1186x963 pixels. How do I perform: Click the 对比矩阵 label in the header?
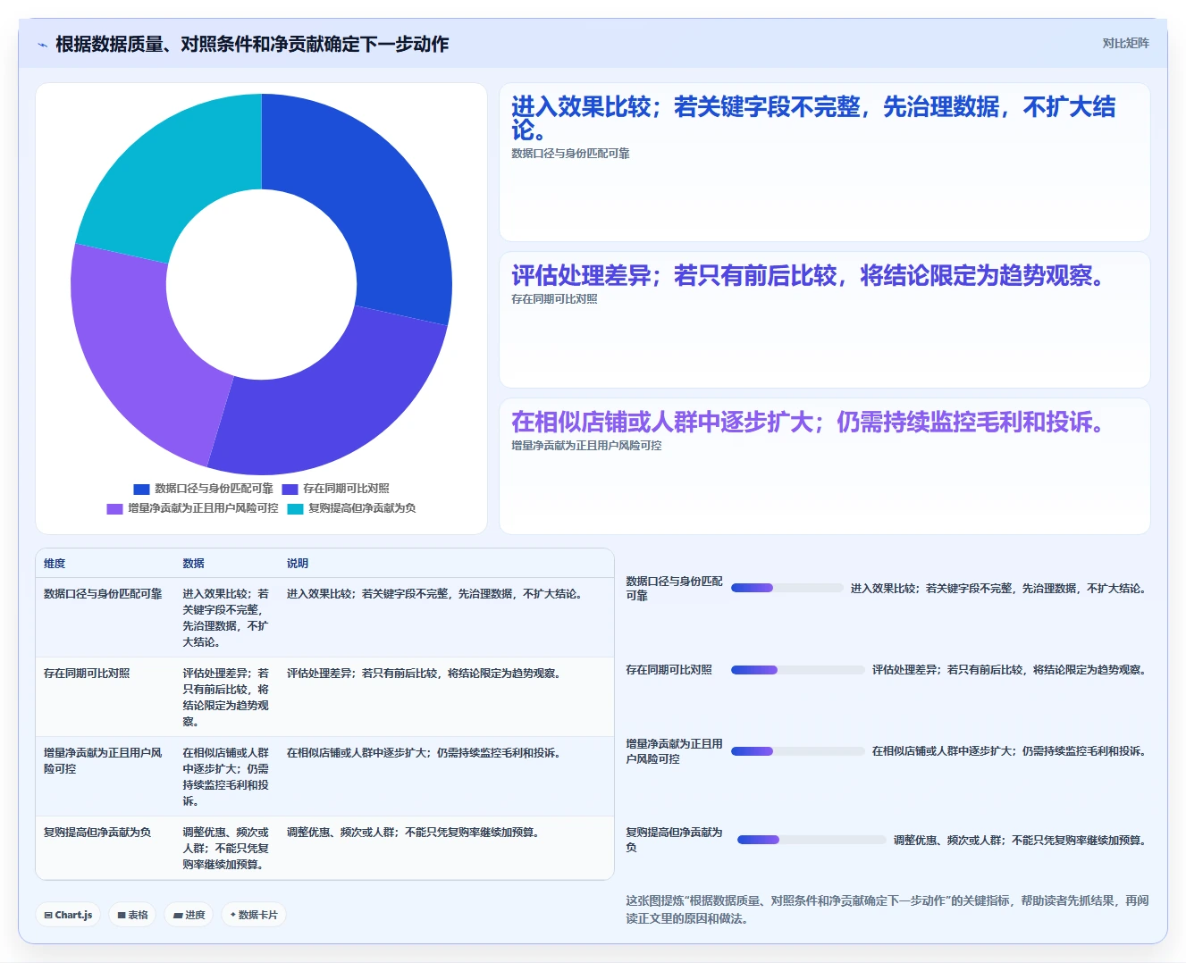coord(1125,43)
